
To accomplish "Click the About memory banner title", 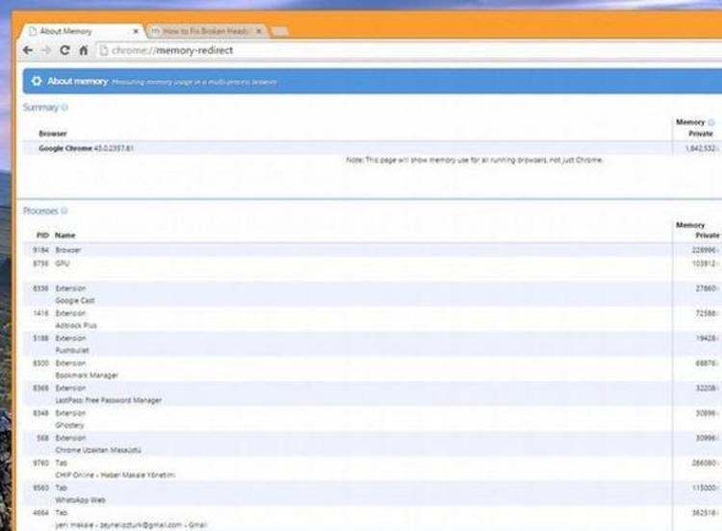I will click(77, 82).
